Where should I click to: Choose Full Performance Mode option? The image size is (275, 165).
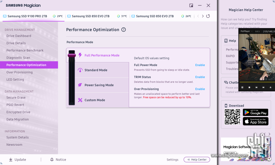(102, 55)
